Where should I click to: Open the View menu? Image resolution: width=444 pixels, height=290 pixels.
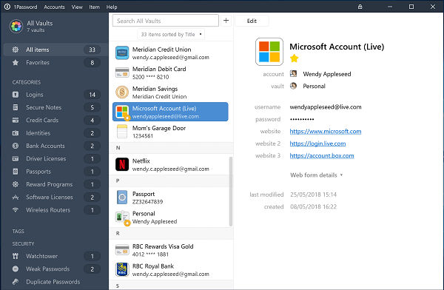(x=77, y=7)
